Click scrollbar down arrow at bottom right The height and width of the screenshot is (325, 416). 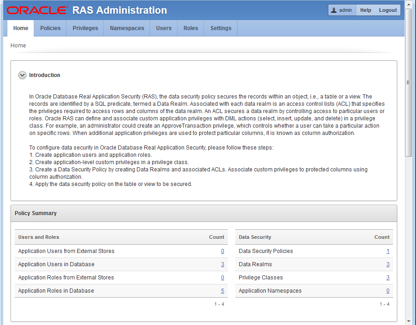tap(409, 321)
